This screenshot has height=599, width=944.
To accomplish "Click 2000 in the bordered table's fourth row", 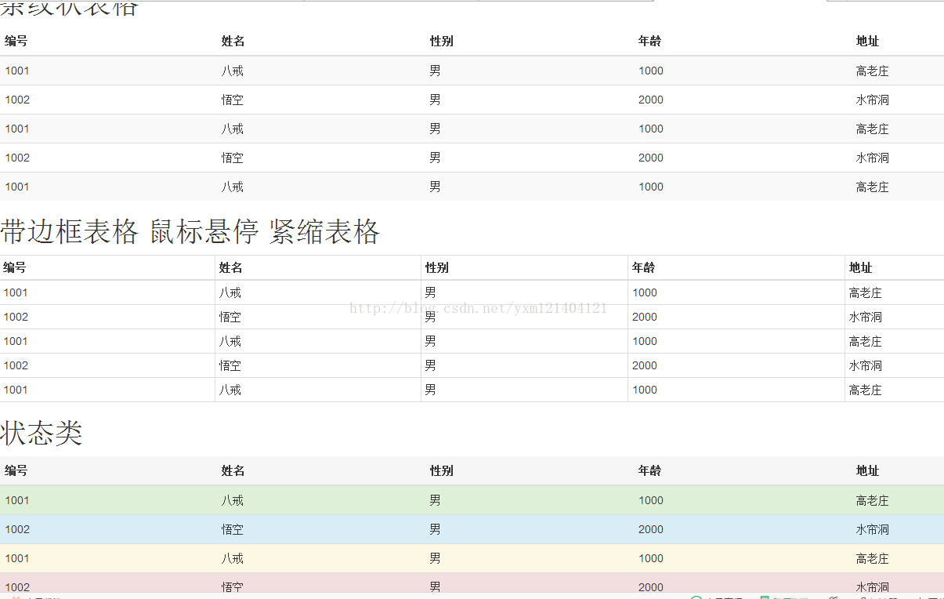I will pyautogui.click(x=644, y=366).
